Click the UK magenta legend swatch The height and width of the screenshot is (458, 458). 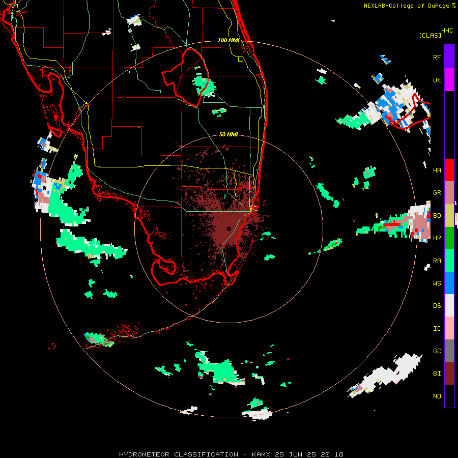[x=449, y=80]
